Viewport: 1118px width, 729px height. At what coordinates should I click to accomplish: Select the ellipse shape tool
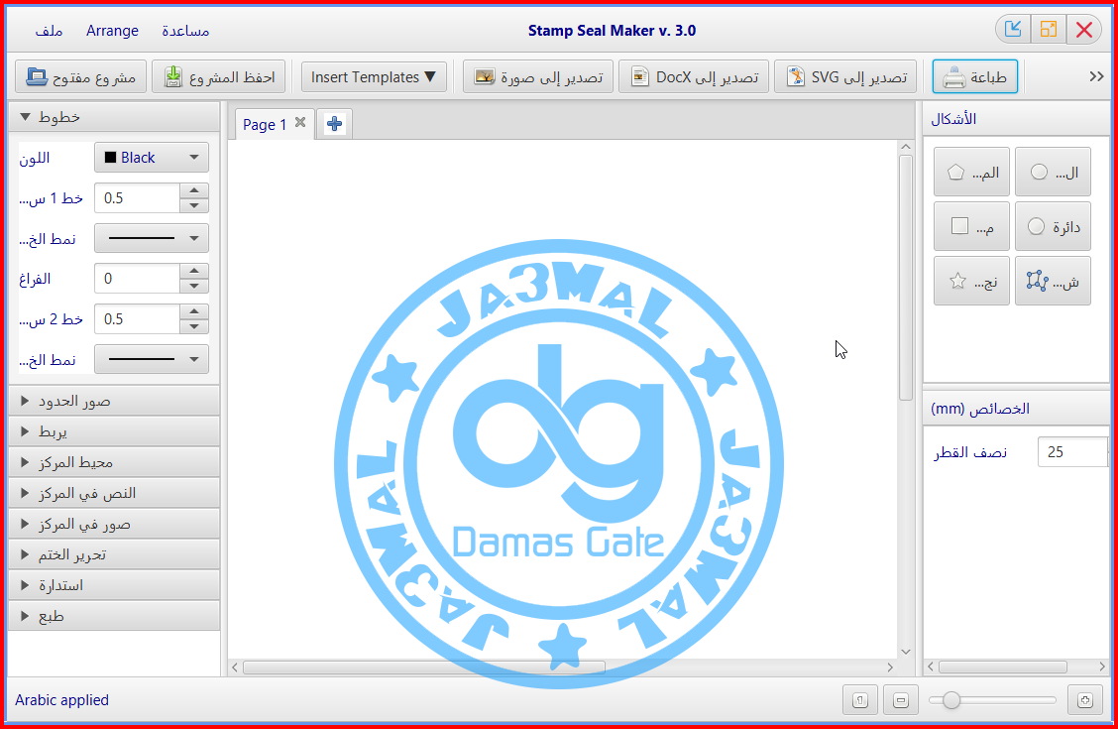1053,171
